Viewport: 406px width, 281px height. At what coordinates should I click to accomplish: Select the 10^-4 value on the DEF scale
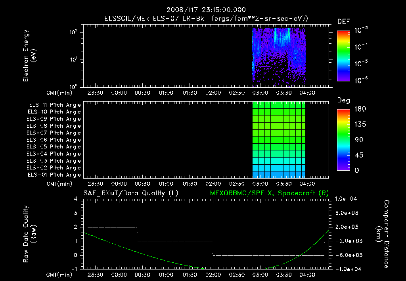tap(361, 47)
